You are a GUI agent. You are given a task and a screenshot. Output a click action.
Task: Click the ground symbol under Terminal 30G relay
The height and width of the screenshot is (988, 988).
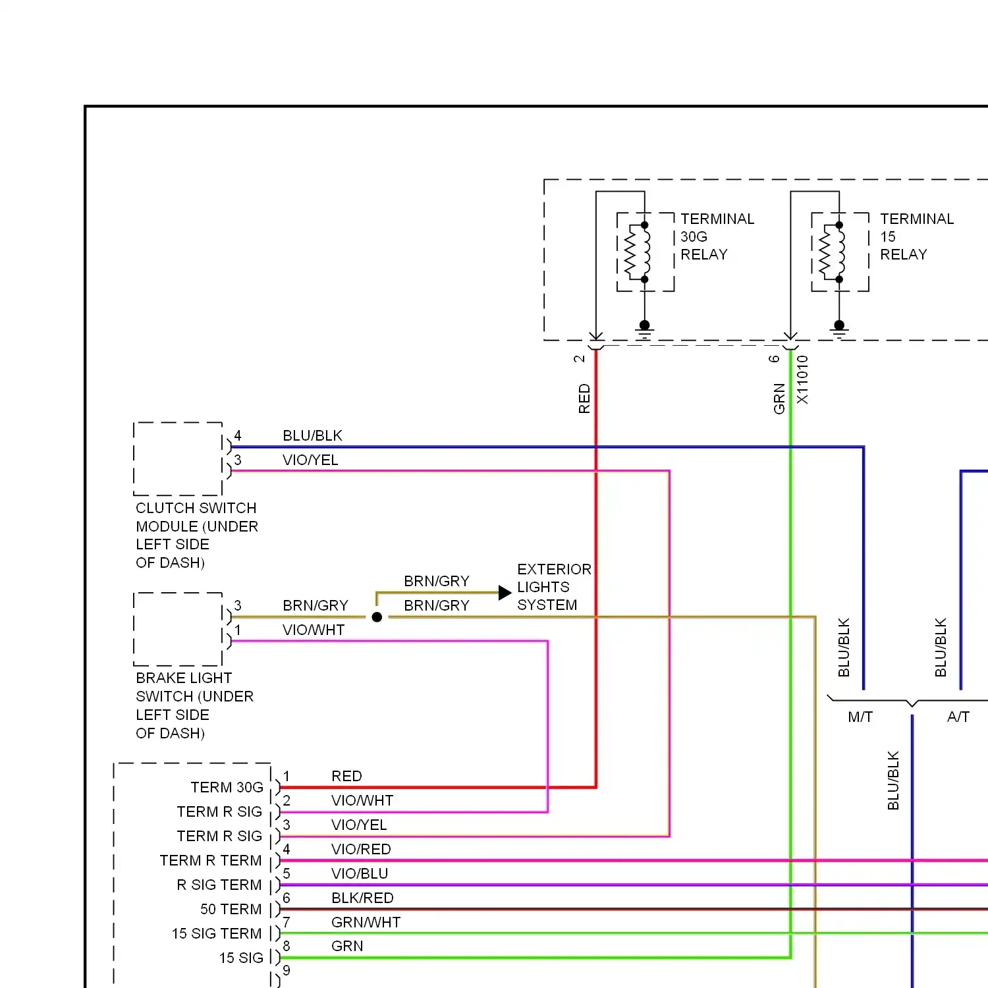click(644, 330)
